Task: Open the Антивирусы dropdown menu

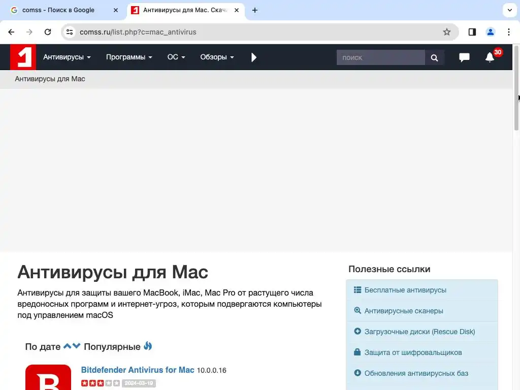Action: click(67, 57)
